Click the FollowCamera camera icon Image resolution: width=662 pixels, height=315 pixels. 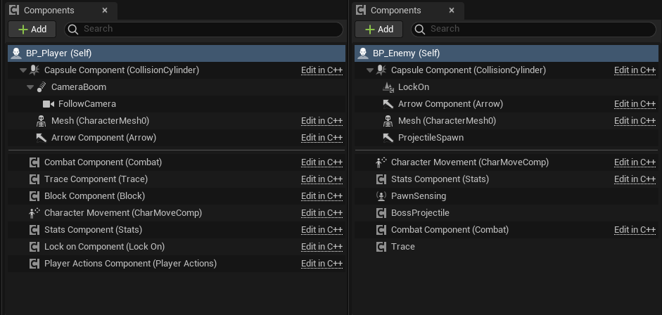[x=49, y=104]
